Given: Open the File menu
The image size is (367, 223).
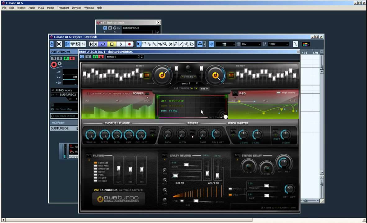Looking at the screenshot, I should [4, 8].
